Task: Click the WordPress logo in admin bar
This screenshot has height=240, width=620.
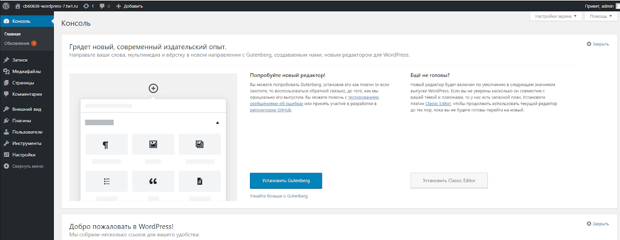Action: click(6, 6)
